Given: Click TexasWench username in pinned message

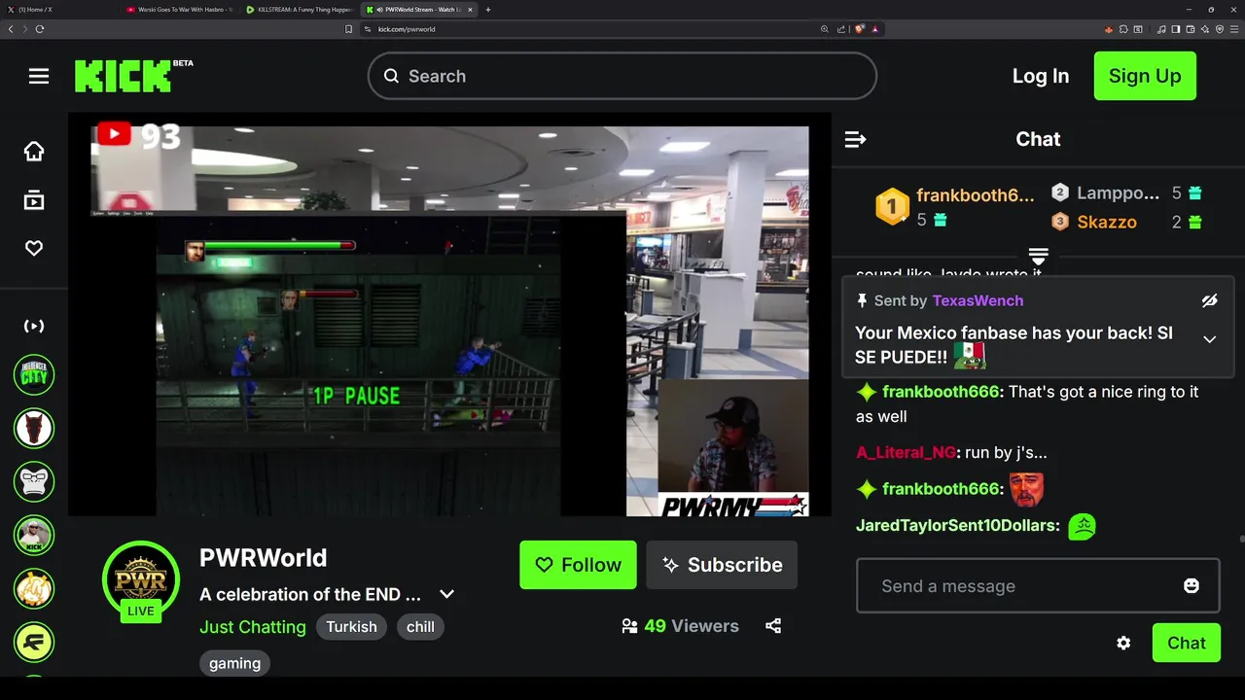Looking at the screenshot, I should click(978, 300).
